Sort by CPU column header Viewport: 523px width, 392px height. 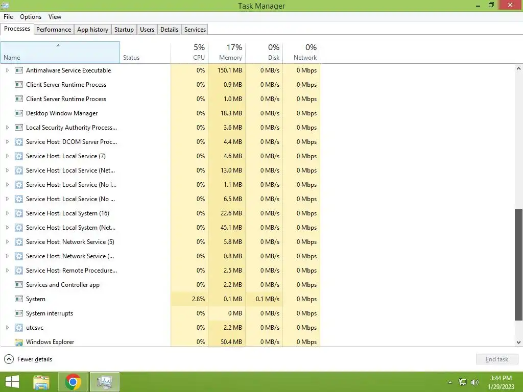189,53
